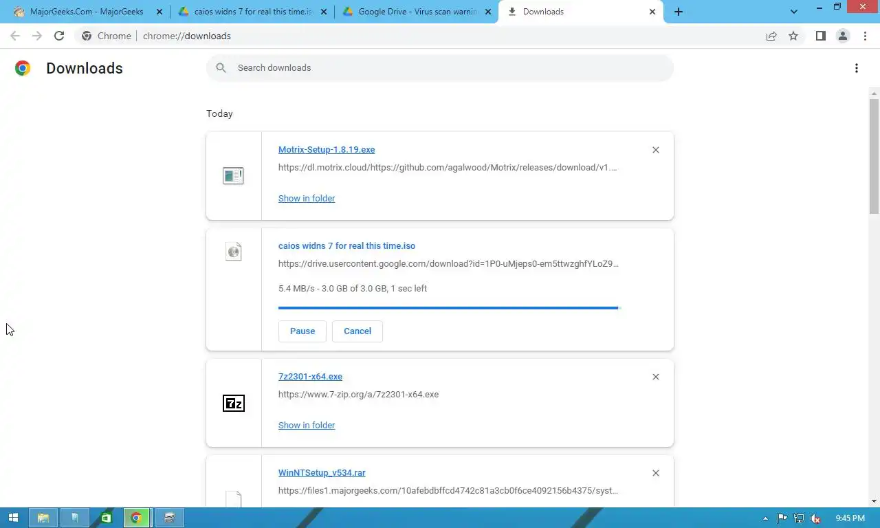Show Motrix-Setup in folder
Image resolution: width=880 pixels, height=528 pixels.
point(307,199)
